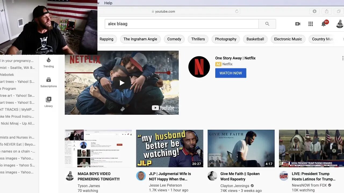Image resolution: width=344 pixels, height=193 pixels.
Task: Open MAGA BOYS VIDEO PREMIERING thumbnail
Action: pos(98,148)
